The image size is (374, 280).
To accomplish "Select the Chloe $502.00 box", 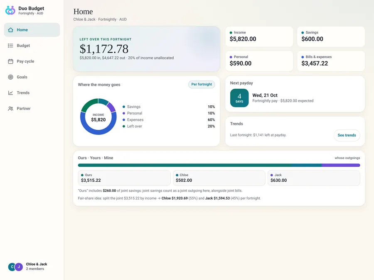I will [x=219, y=178].
